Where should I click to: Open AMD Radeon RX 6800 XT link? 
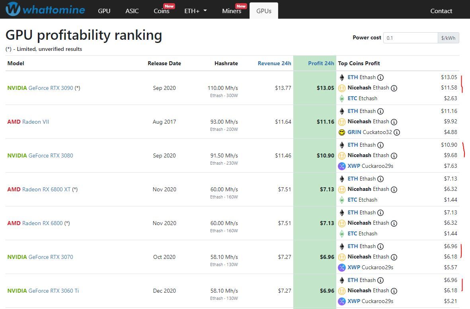pos(39,189)
